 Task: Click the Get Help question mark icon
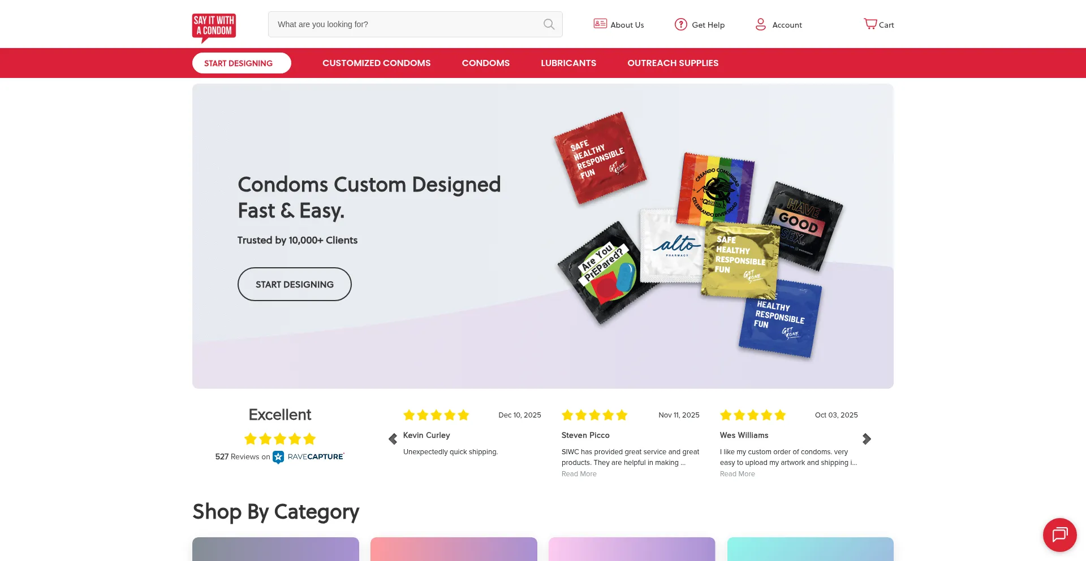pos(681,24)
